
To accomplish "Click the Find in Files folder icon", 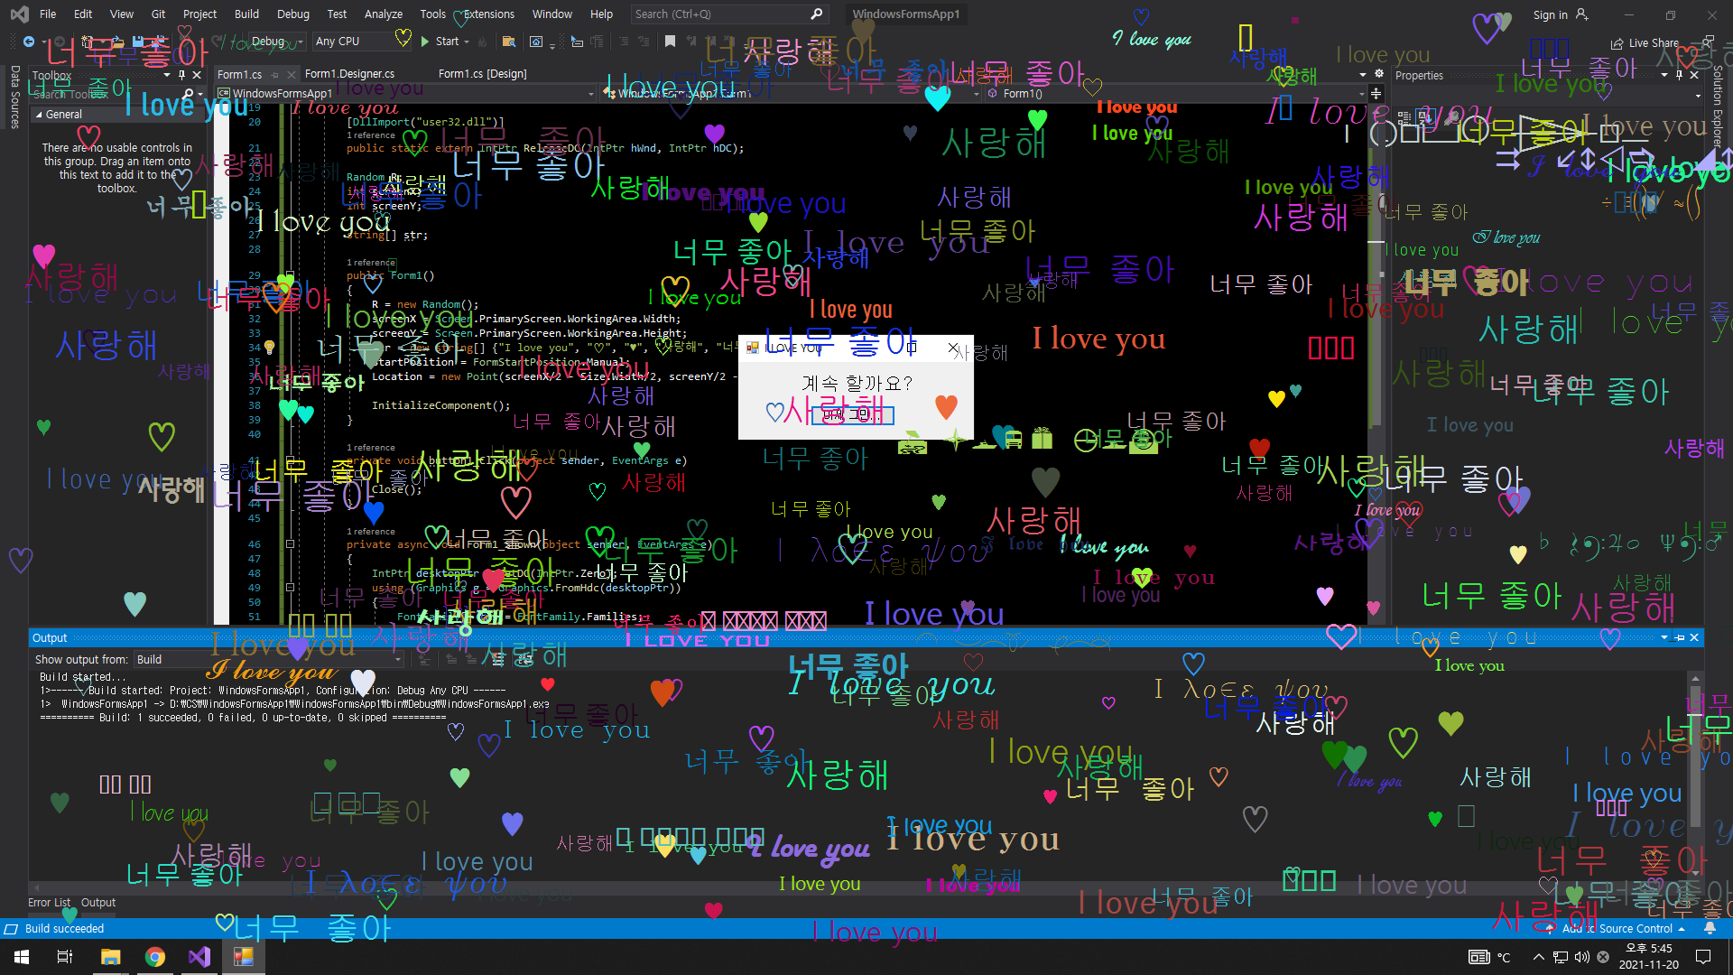I will click(508, 42).
